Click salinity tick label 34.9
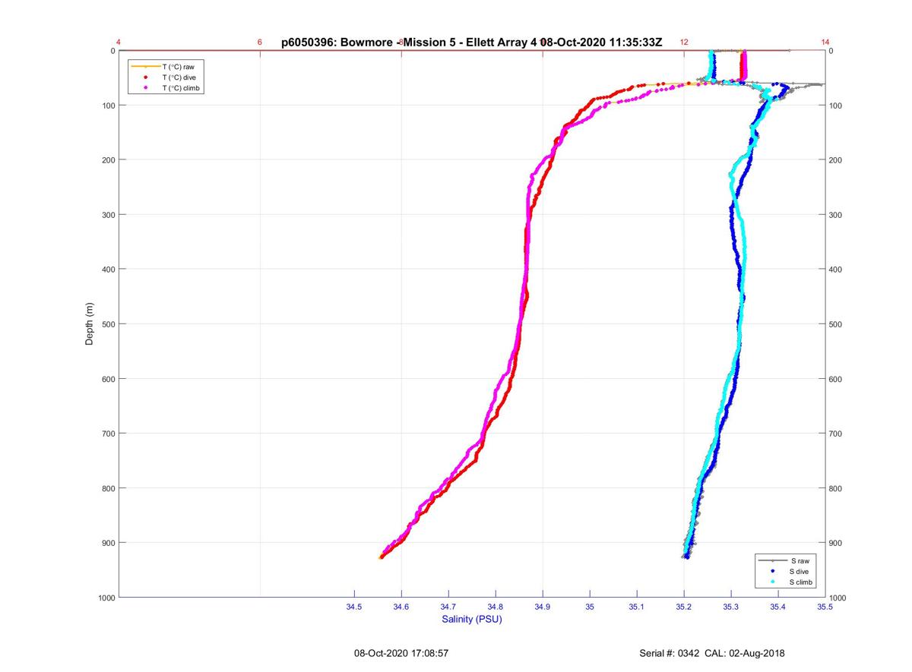Viewport: 912px width, 672px height. (543, 607)
